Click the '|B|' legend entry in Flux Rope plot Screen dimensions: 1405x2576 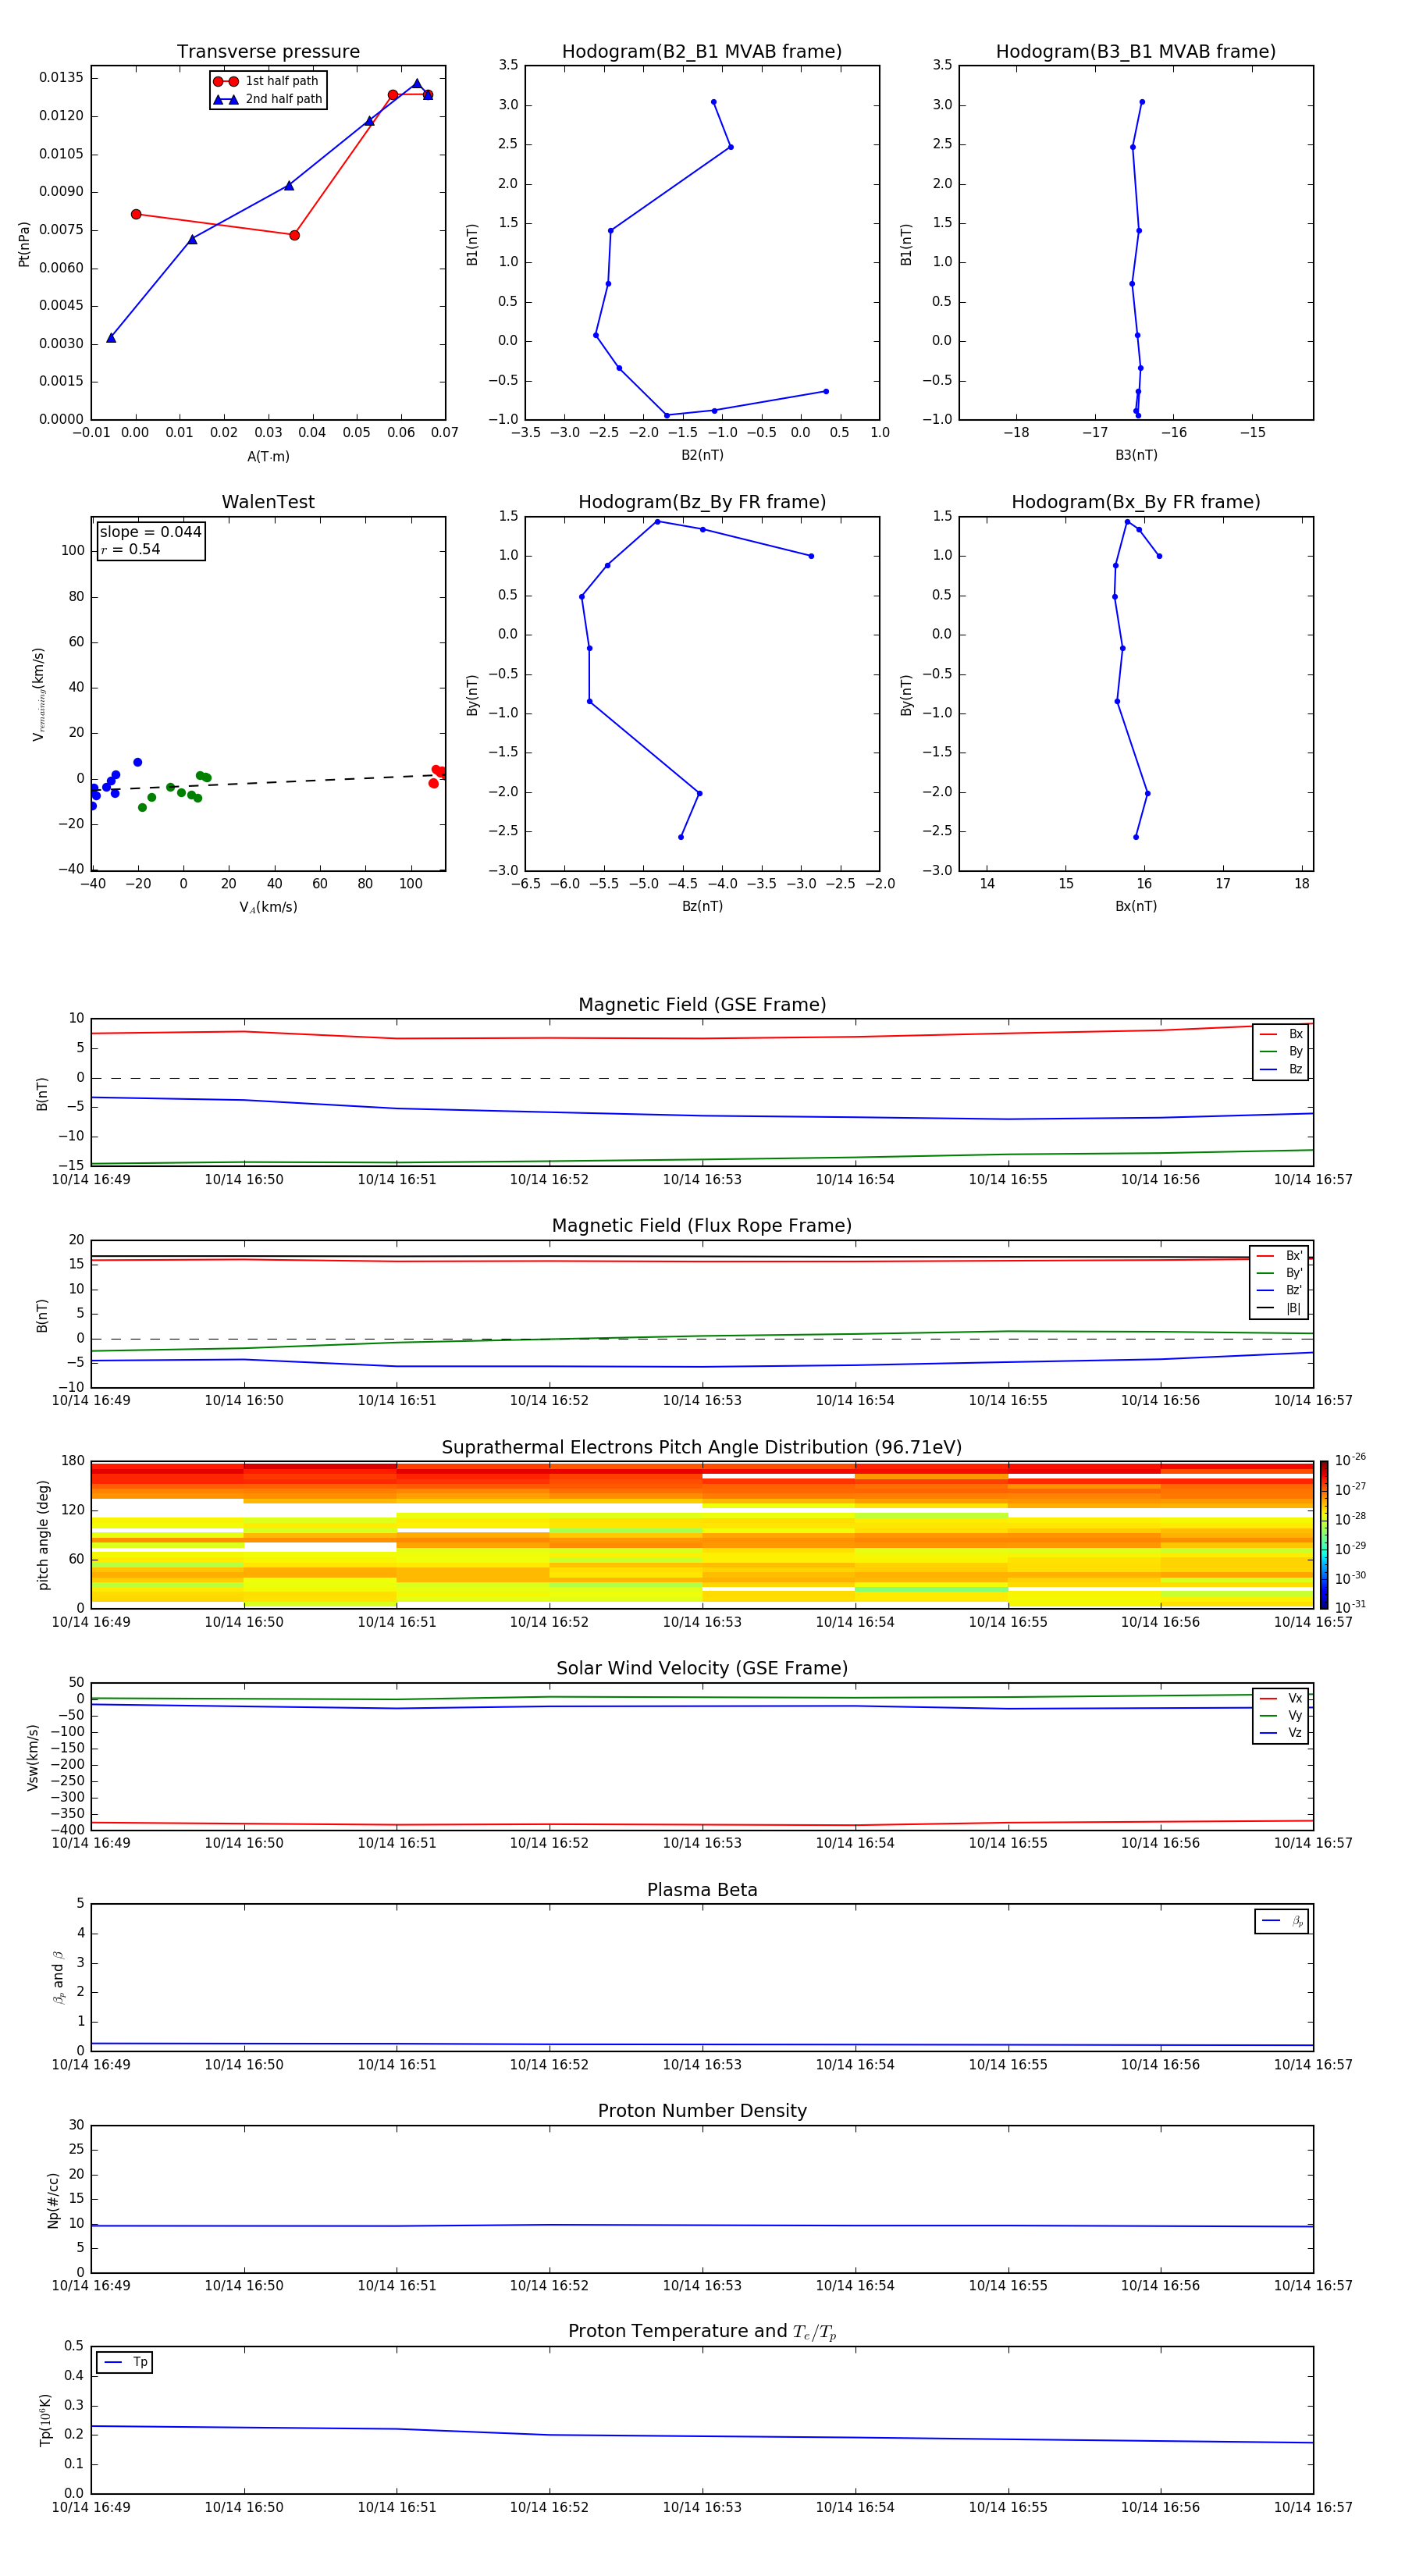pos(1280,1308)
